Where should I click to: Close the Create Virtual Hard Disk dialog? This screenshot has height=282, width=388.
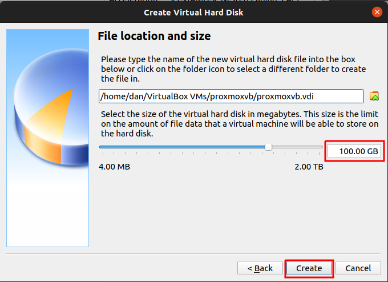click(x=377, y=12)
